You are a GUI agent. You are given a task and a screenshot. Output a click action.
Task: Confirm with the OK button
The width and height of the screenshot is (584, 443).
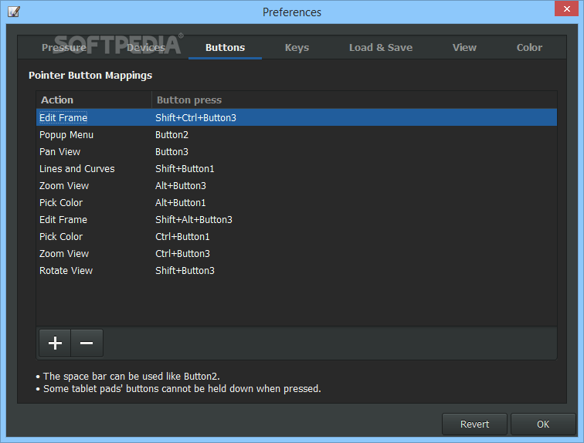(x=543, y=424)
